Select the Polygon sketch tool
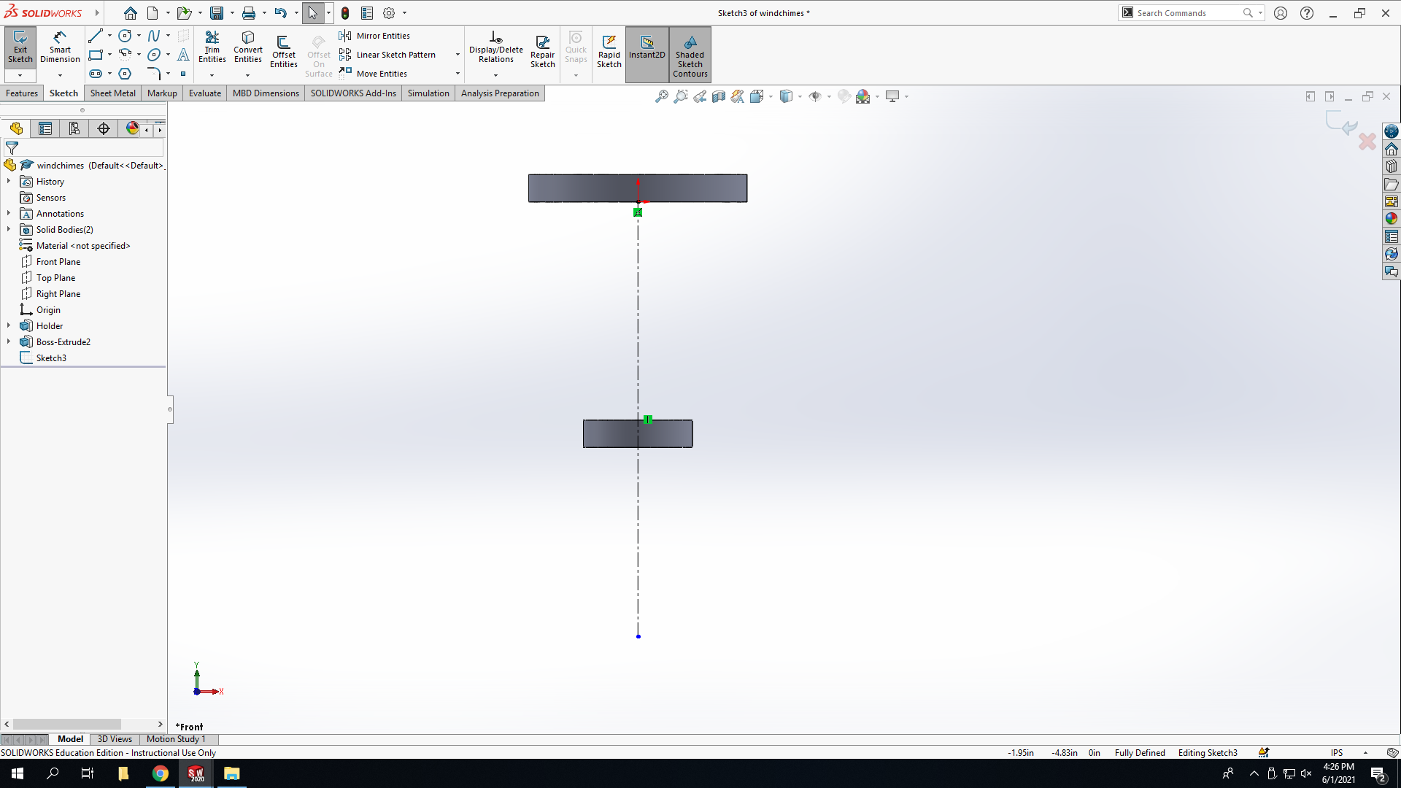Image resolution: width=1401 pixels, height=788 pixels. click(125, 74)
